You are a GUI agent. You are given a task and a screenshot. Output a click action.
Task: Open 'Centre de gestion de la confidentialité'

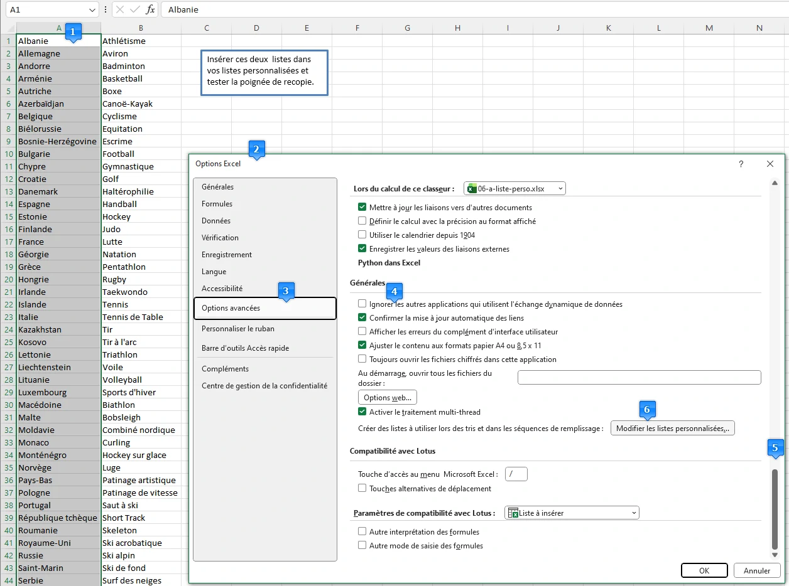pyautogui.click(x=264, y=385)
